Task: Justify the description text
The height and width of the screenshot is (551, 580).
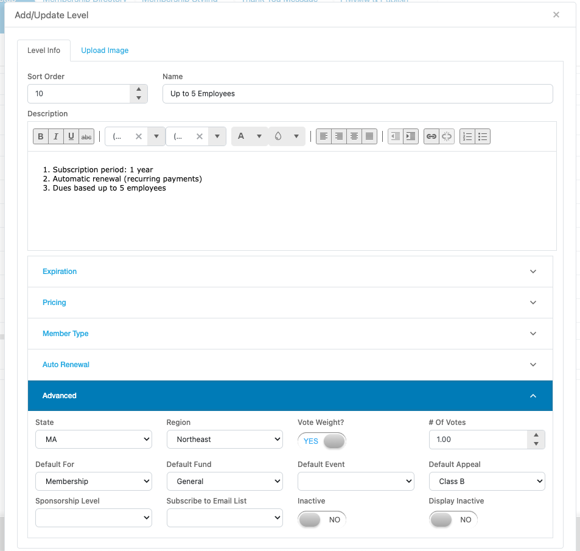Action: click(x=369, y=136)
